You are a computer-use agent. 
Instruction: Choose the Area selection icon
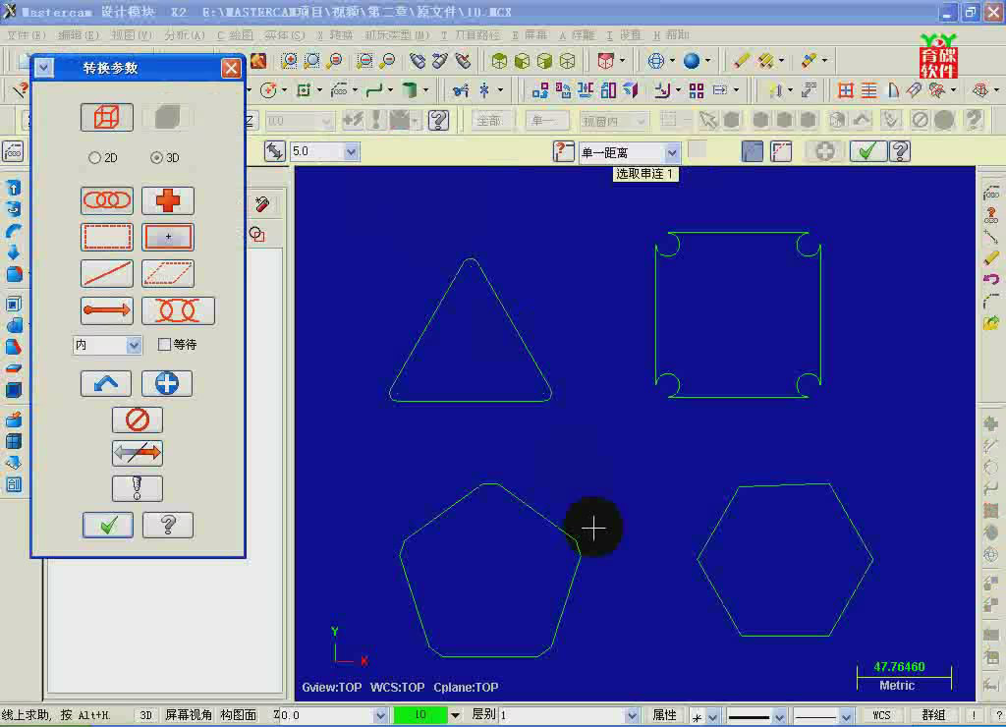[x=167, y=238]
